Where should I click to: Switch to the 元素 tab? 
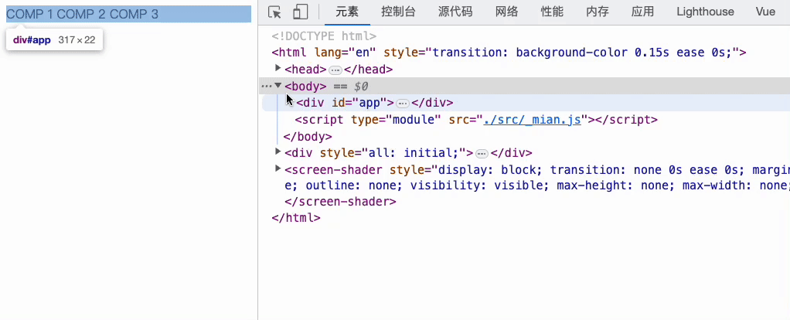(347, 12)
